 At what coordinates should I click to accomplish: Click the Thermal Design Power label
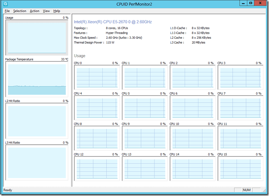[x=89, y=43]
